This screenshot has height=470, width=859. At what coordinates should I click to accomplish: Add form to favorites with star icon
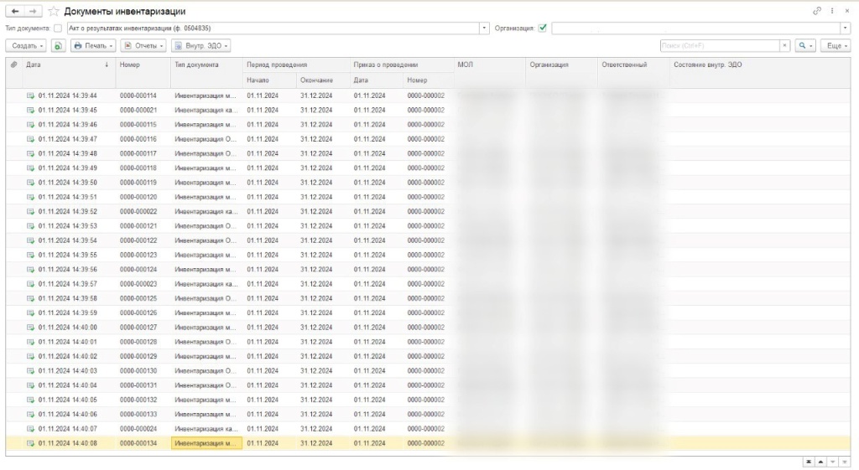[x=53, y=12]
